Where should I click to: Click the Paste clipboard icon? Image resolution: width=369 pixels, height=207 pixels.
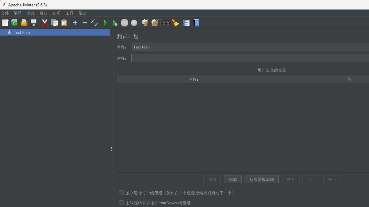point(64,23)
